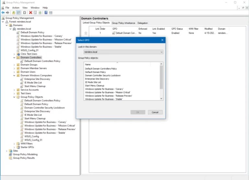Open the File menu
Image resolution: width=249 pixels, height=180 pixels.
tap(7, 8)
